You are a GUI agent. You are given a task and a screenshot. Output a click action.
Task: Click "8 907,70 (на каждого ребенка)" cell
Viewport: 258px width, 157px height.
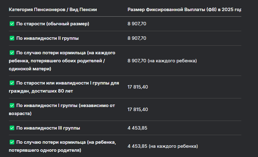pyautogui.click(x=162, y=61)
